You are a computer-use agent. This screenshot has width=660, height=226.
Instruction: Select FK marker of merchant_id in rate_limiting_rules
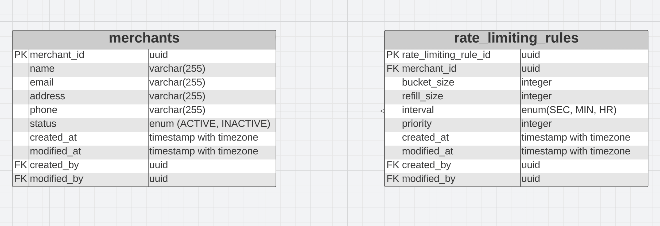[x=393, y=69]
